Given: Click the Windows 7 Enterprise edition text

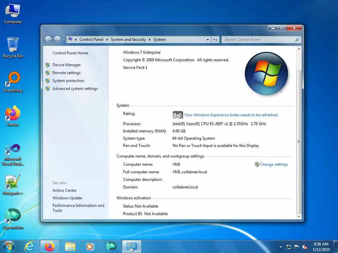Looking at the screenshot, I should (142, 52).
